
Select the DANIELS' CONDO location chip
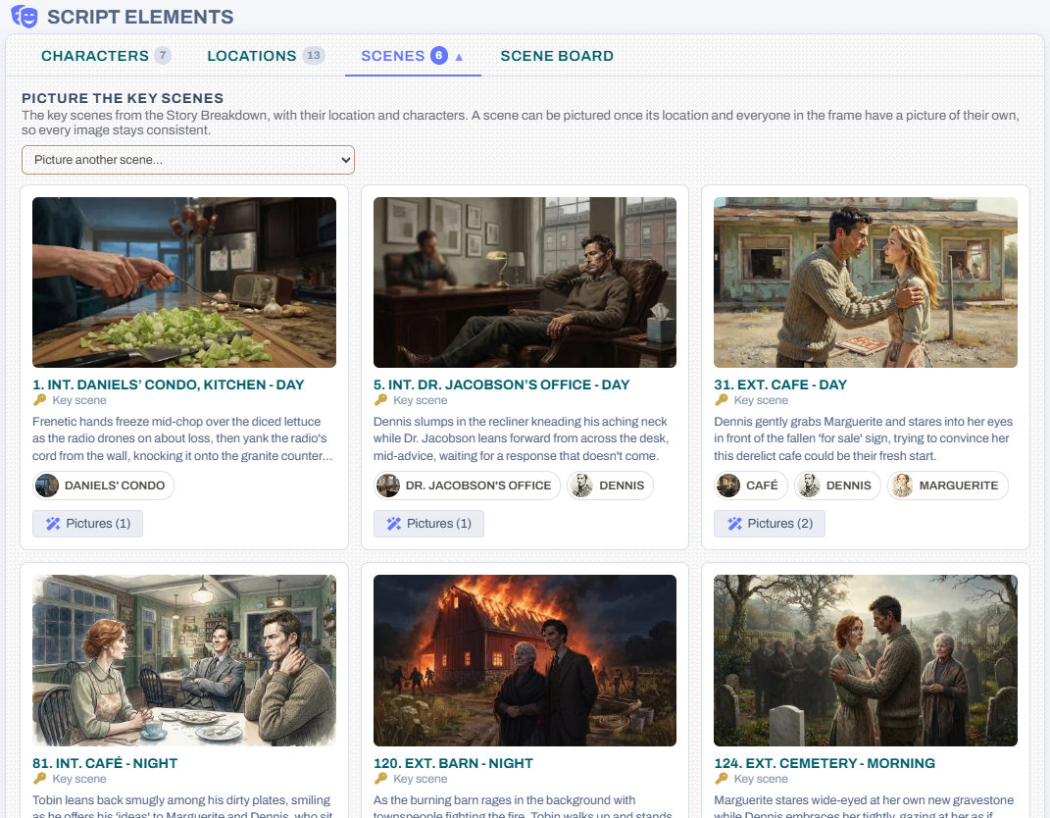point(103,486)
